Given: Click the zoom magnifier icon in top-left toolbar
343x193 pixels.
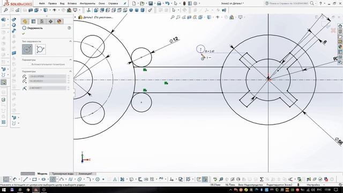Looking at the screenshot, I should [6, 10].
